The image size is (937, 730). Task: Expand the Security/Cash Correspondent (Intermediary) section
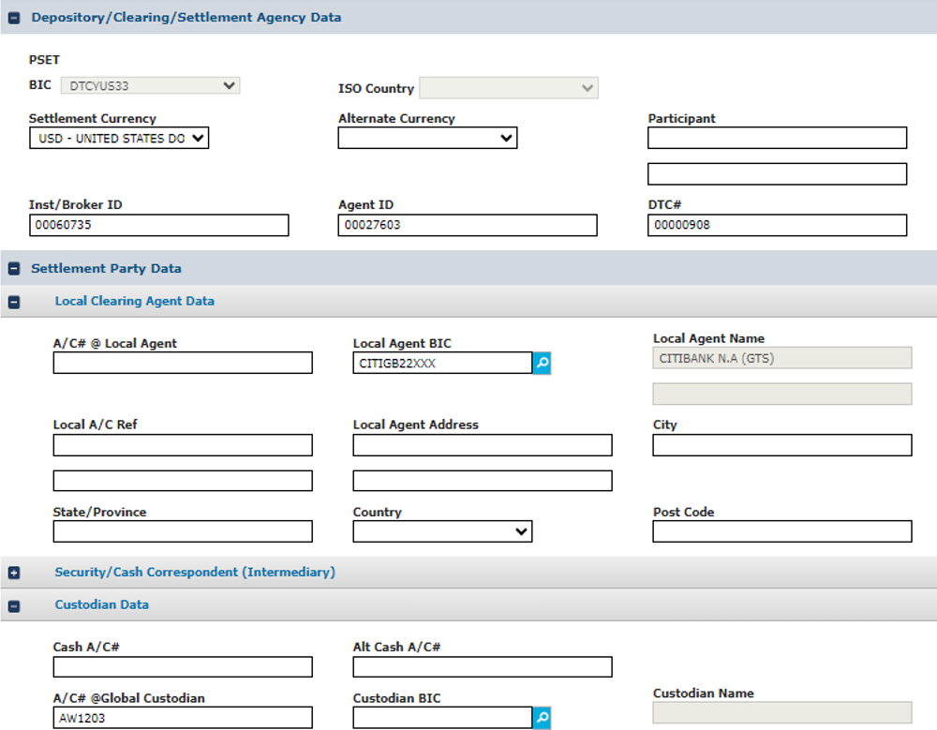(14, 573)
